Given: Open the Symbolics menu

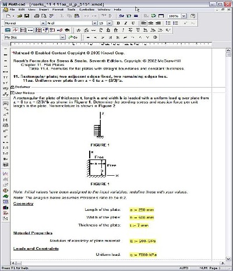Looking at the screenshot, I should pyautogui.click(x=87, y=9).
